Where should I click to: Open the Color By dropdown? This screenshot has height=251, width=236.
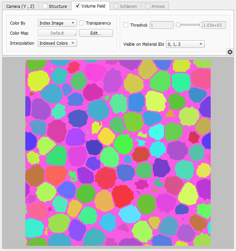point(57,23)
